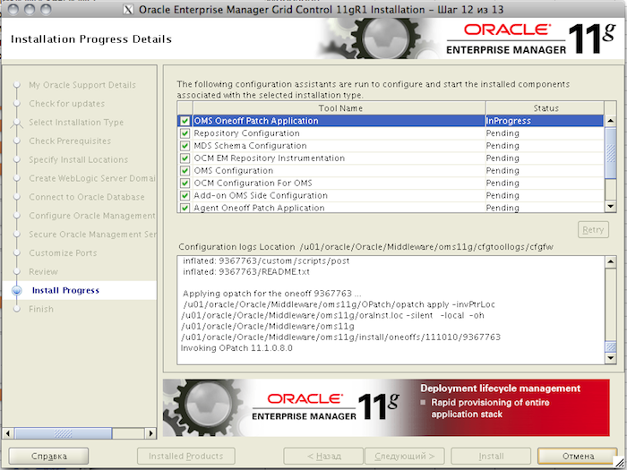The width and height of the screenshot is (627, 470).
Task: Select the Check for updates step
Action: tap(67, 104)
